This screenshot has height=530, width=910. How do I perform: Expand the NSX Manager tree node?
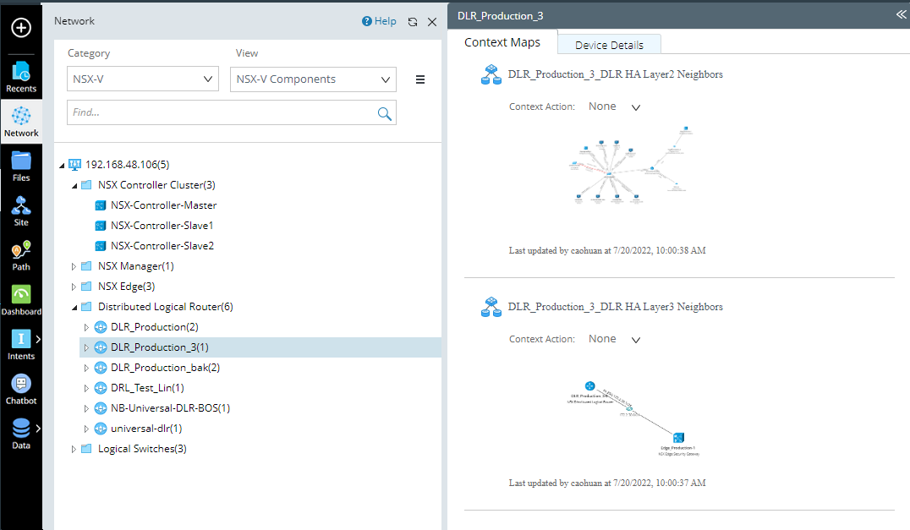point(73,265)
